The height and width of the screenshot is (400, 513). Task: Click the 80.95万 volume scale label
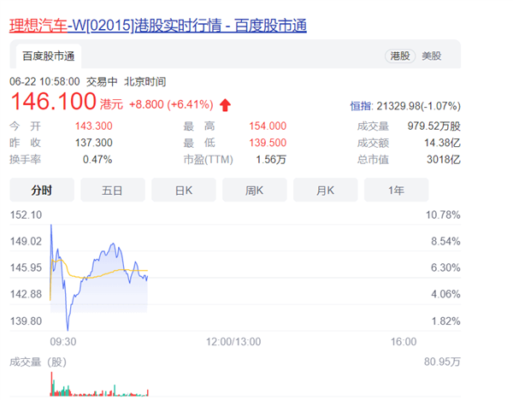click(x=442, y=362)
